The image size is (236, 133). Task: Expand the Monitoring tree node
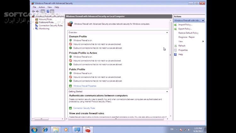(x=34, y=29)
